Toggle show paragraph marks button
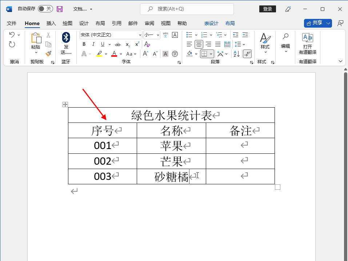The width and height of the screenshot is (348, 261). tap(247, 54)
